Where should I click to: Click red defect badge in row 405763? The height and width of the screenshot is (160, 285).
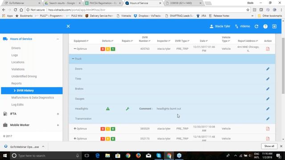103,49
